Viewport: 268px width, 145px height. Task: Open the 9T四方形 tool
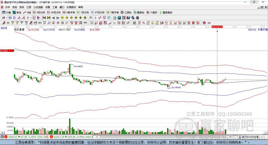pyautogui.click(x=98, y=13)
